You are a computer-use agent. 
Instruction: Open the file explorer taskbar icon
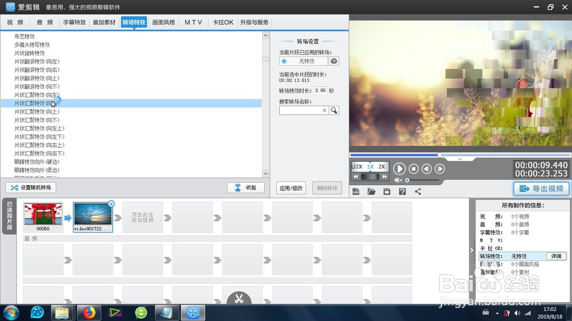(62, 312)
